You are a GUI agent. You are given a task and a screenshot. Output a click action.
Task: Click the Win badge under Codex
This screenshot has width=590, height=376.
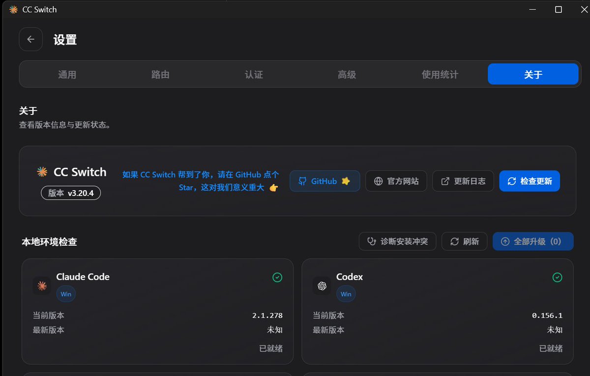coord(346,294)
